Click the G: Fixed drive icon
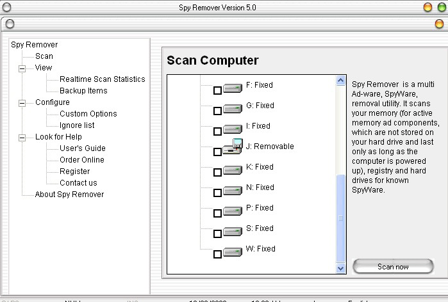The image size is (448, 302). pyautogui.click(x=233, y=109)
